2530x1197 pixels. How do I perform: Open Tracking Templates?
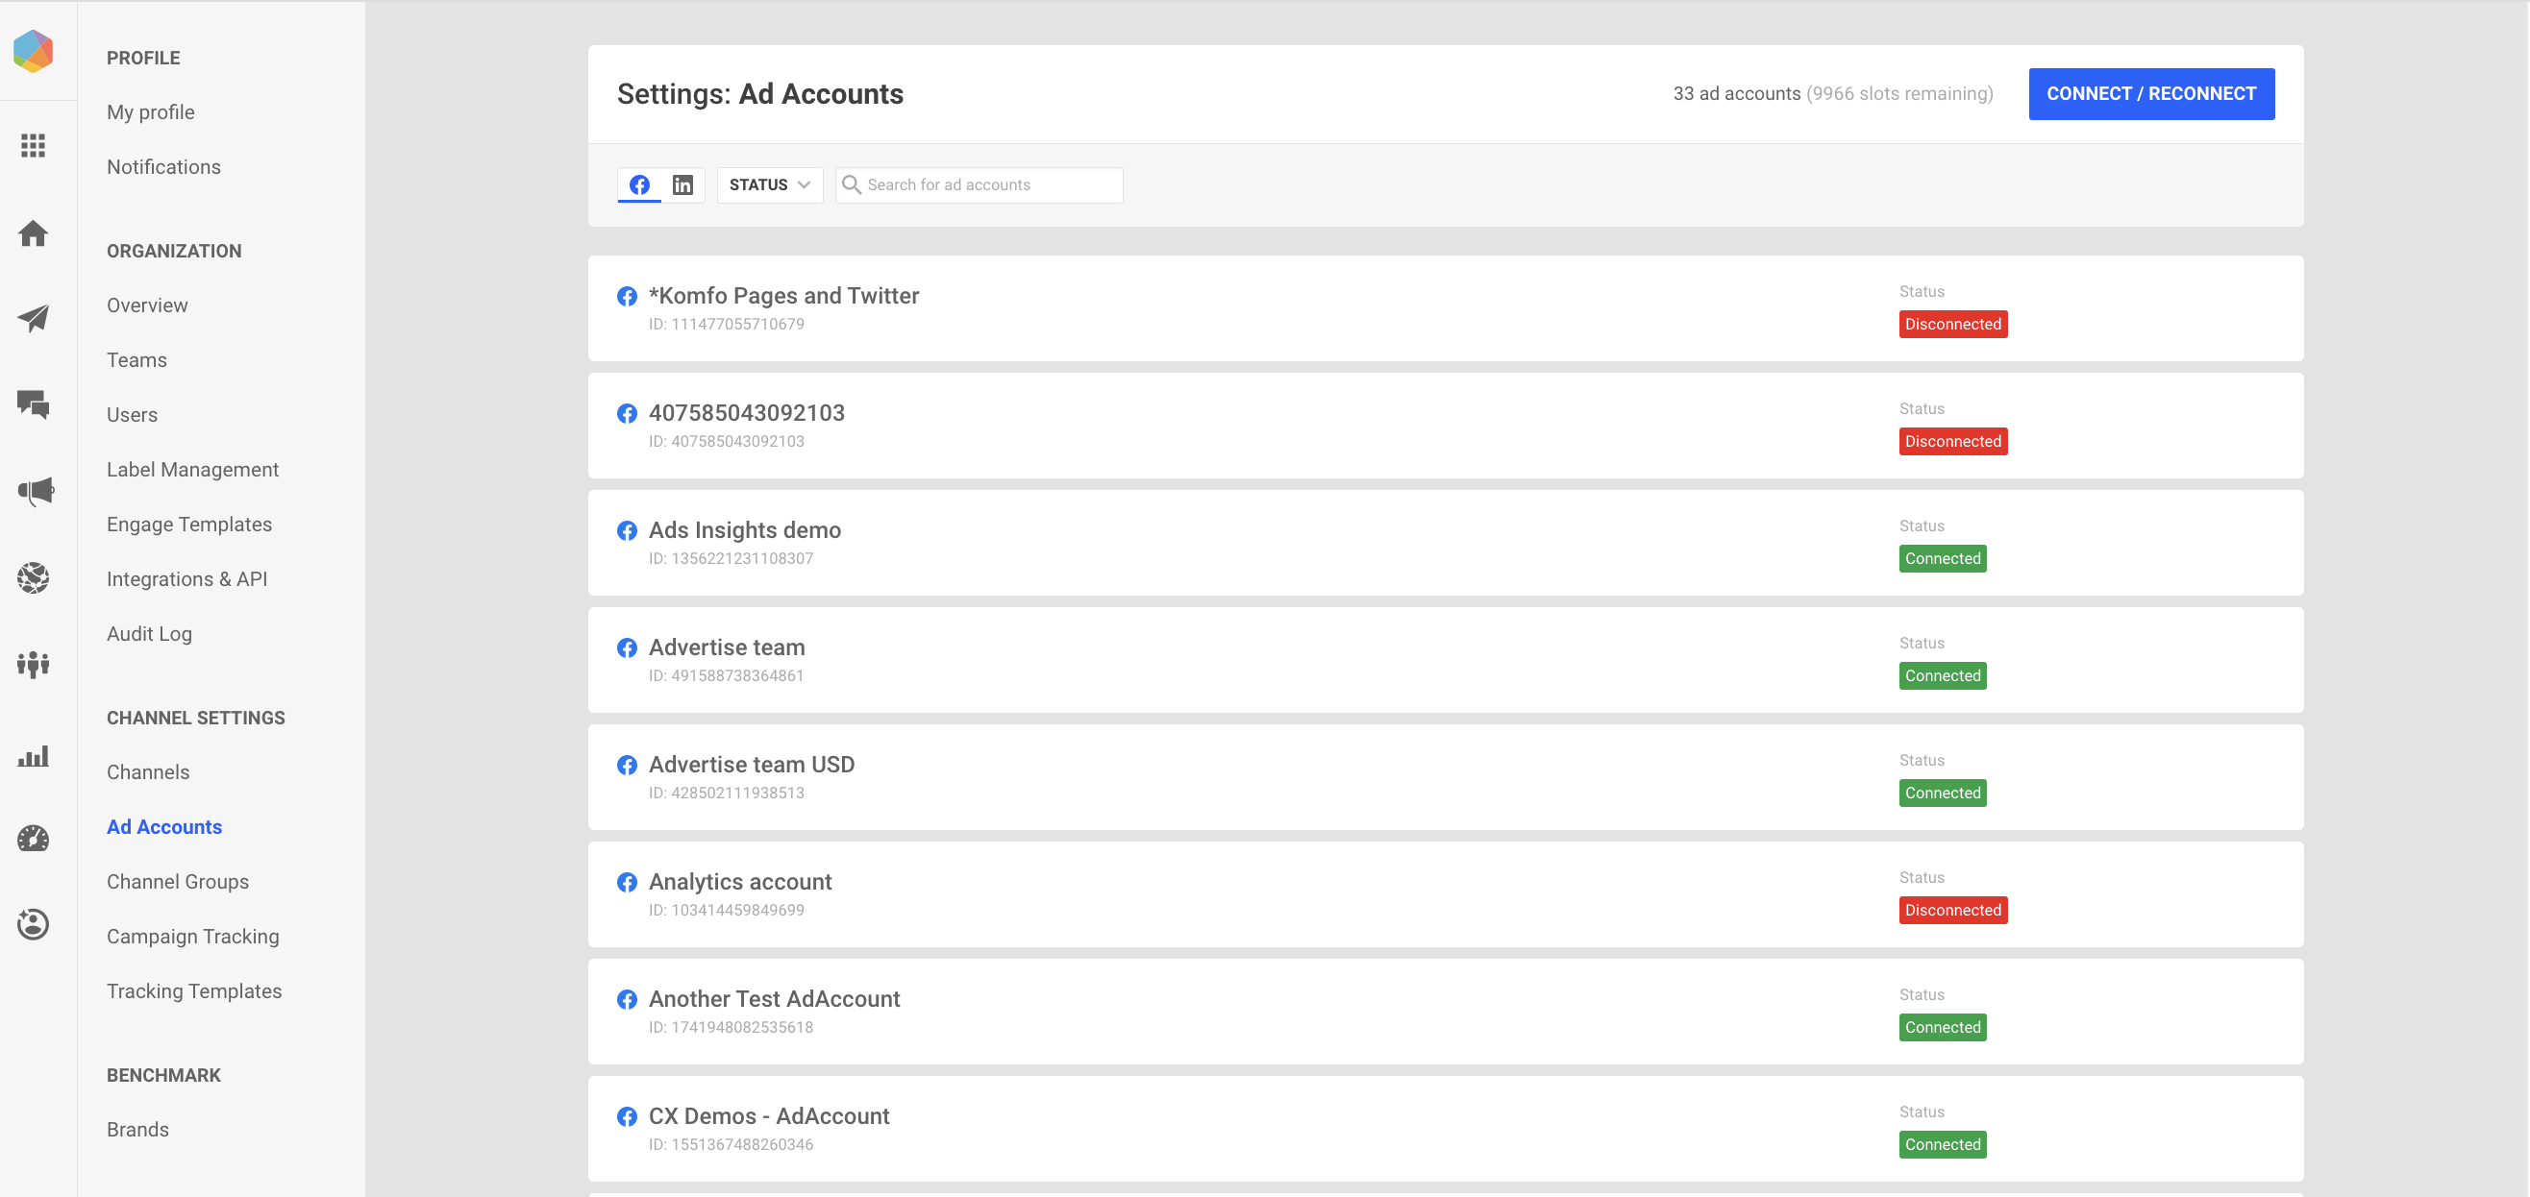click(193, 990)
